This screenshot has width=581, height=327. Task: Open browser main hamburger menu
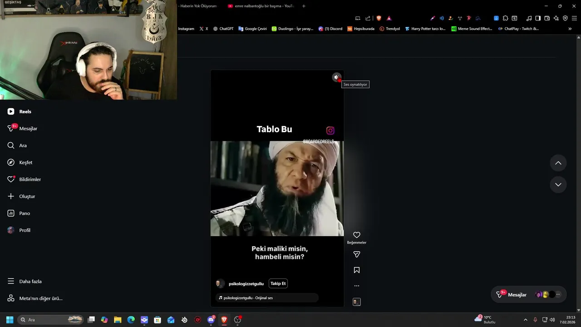574,18
